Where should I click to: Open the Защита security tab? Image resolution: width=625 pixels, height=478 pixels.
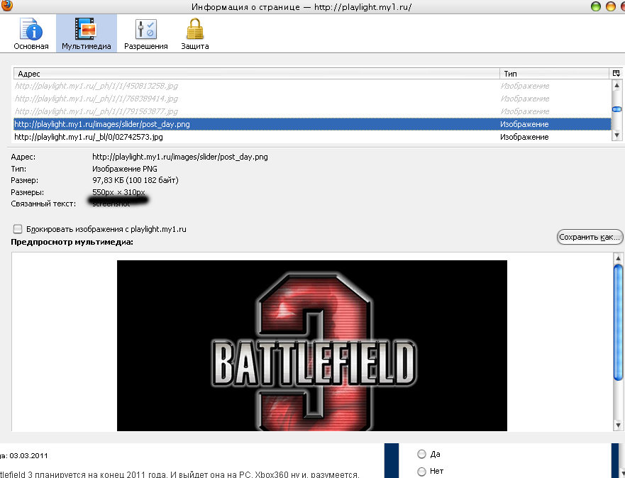(195, 34)
